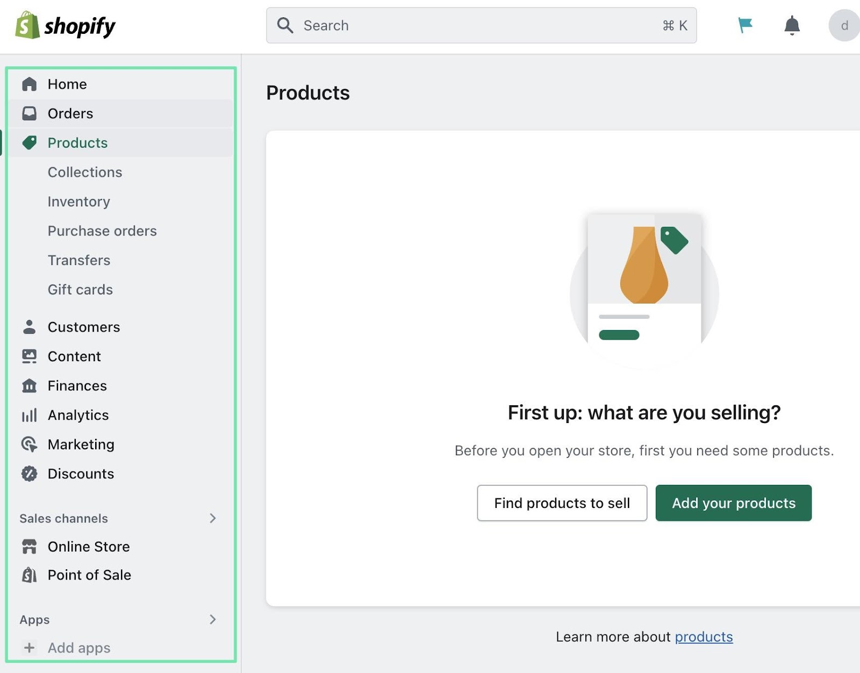
Task: Click the Products tag icon
Action: pos(29,142)
